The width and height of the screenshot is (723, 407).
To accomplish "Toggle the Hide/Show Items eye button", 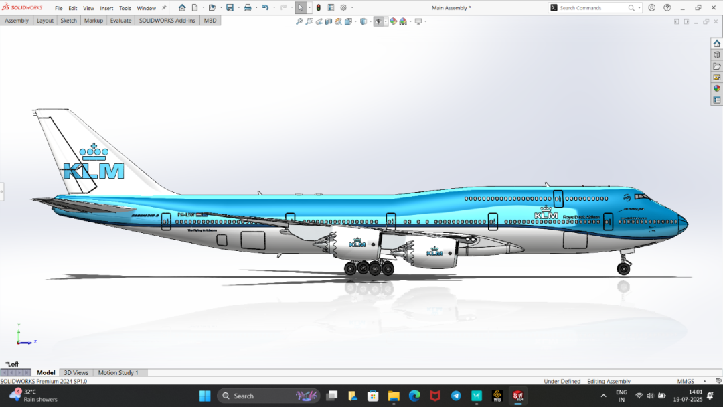I will pos(378,21).
